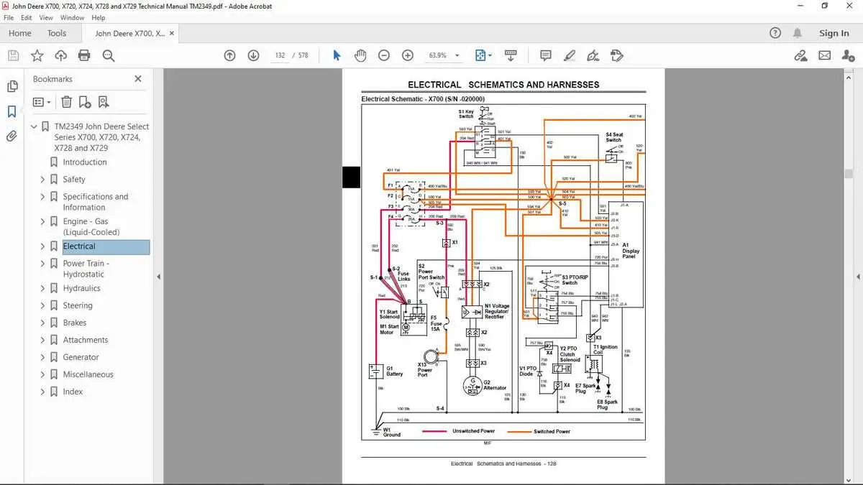Select the Electrical bookmark label
863x485 pixels.
(x=79, y=246)
